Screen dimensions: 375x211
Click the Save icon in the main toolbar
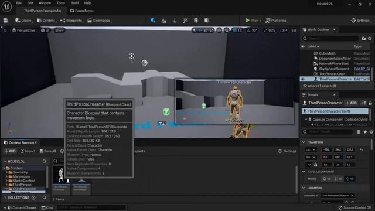[5, 21]
